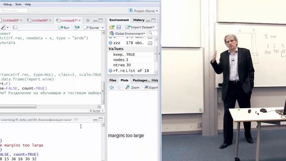View zzz data in table grid icon
The width and height of the screenshot is (286, 161).
tap(150, 43)
